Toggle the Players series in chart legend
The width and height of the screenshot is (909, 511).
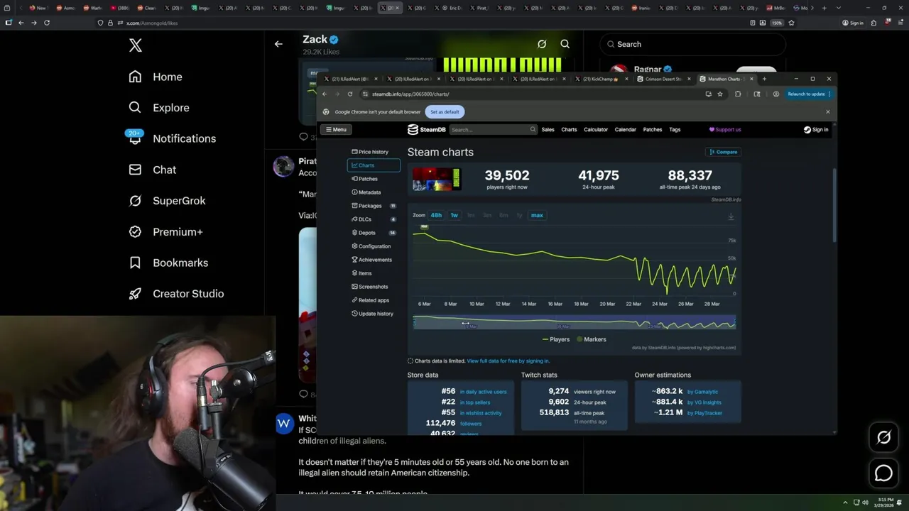pyautogui.click(x=556, y=339)
